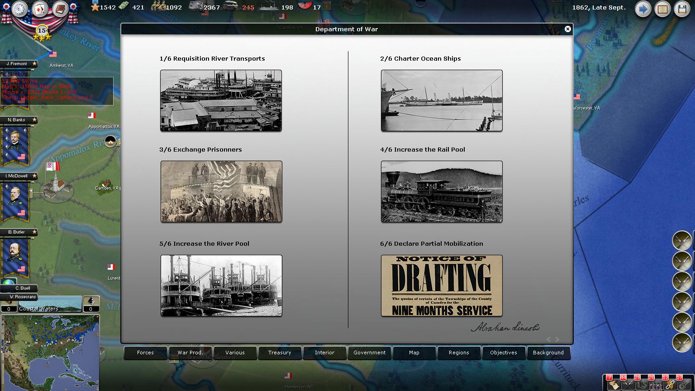Open the Government tab

pyautogui.click(x=369, y=353)
